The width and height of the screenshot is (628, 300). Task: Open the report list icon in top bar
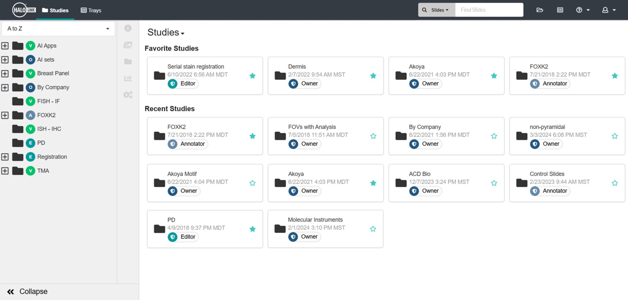pyautogui.click(x=560, y=9)
